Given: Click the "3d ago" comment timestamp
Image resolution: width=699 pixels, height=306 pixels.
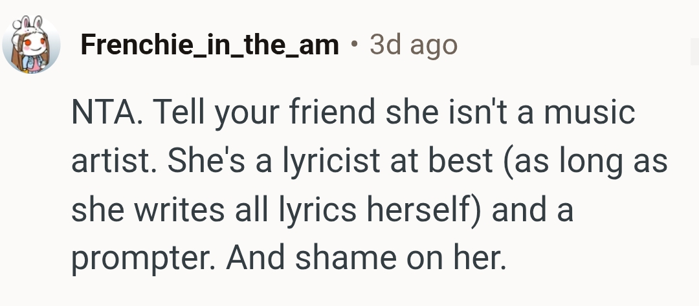Looking at the screenshot, I should point(413,45).
